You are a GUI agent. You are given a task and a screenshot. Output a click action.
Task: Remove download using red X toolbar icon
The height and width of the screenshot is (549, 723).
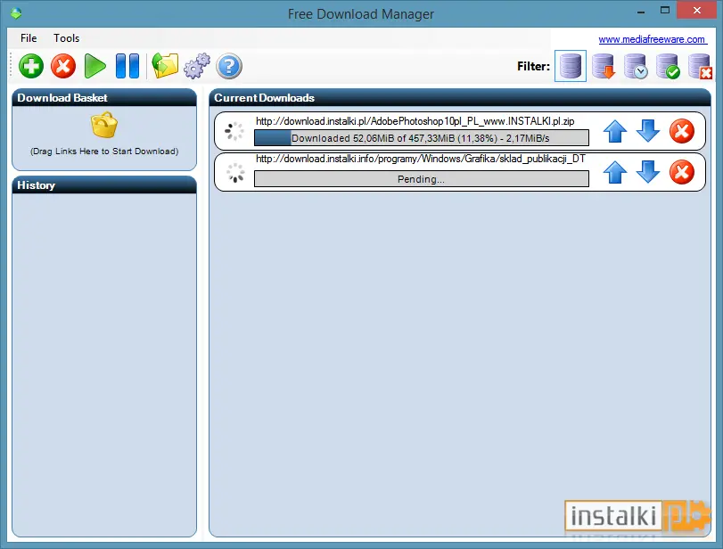point(63,66)
